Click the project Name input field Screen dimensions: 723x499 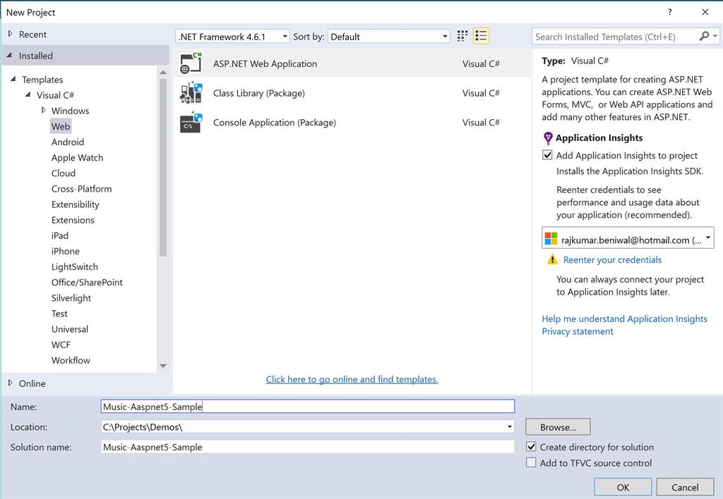coord(308,407)
